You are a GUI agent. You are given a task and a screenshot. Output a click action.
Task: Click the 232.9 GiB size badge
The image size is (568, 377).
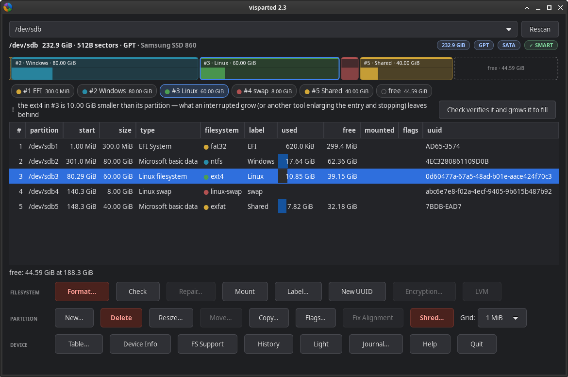click(453, 45)
